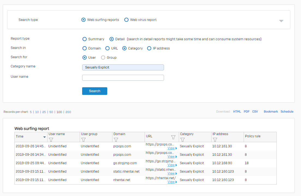This screenshot has height=196, width=301.
Task: Collapse the search type panel arrow
Action: (x=281, y=21)
